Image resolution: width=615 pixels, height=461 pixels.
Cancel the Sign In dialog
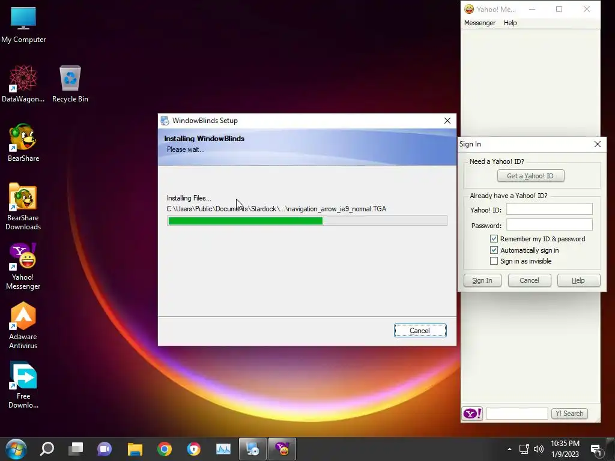pos(529,280)
